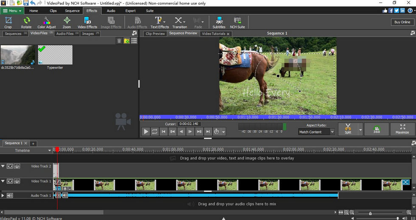Open Video Effects
Screen dimensions: 416x220
(87, 22)
